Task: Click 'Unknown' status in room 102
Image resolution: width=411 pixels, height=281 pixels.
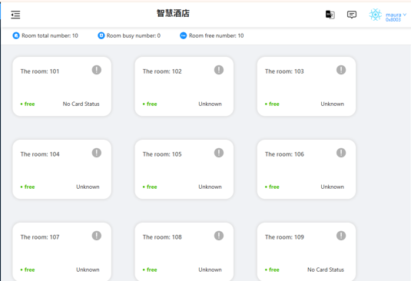Action: [x=210, y=104]
